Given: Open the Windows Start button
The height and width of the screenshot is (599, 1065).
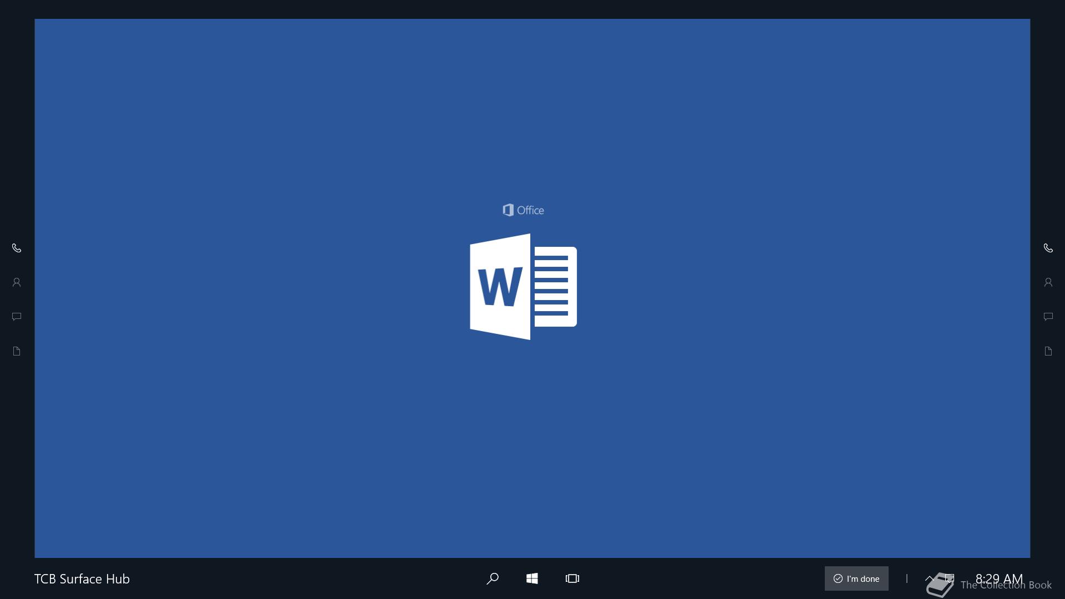Looking at the screenshot, I should point(532,578).
